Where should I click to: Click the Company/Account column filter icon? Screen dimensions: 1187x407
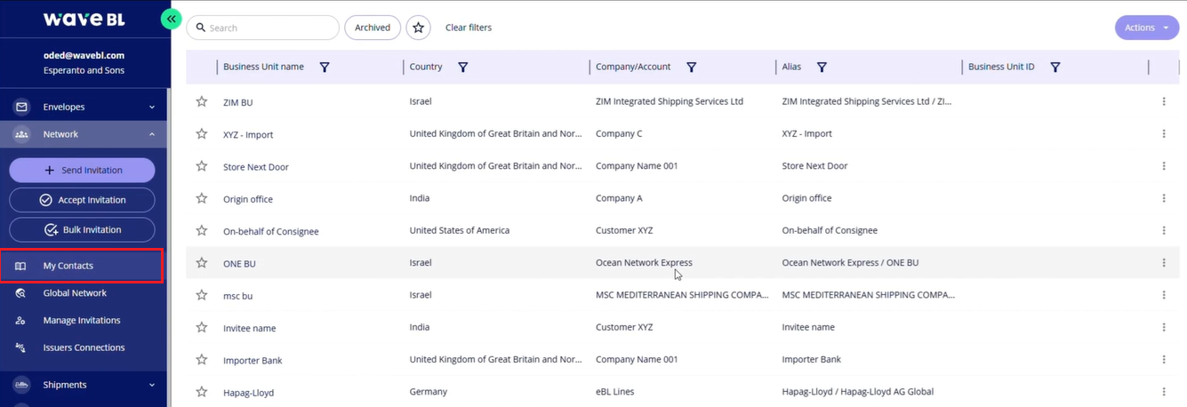(x=691, y=67)
